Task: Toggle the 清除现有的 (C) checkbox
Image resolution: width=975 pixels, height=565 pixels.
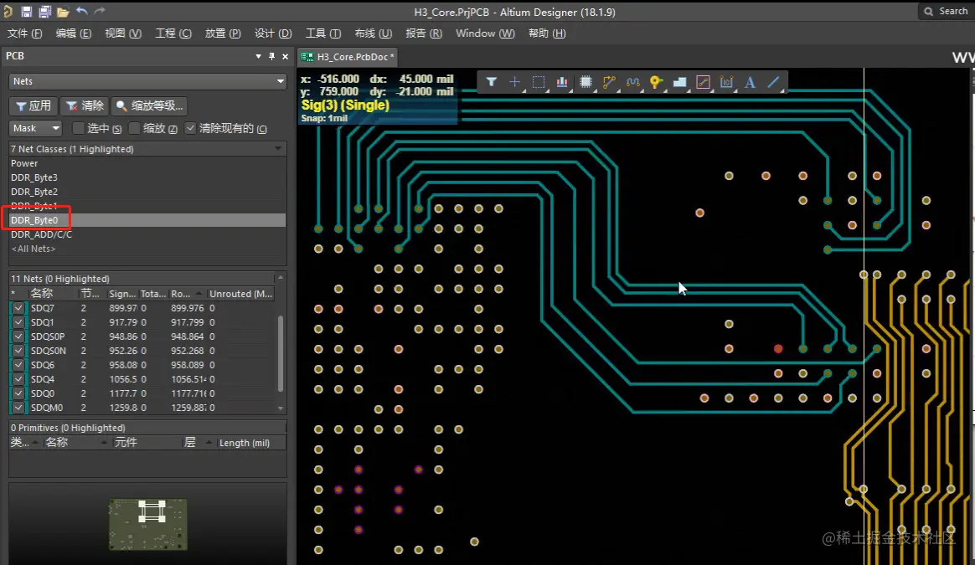Action: click(191, 128)
